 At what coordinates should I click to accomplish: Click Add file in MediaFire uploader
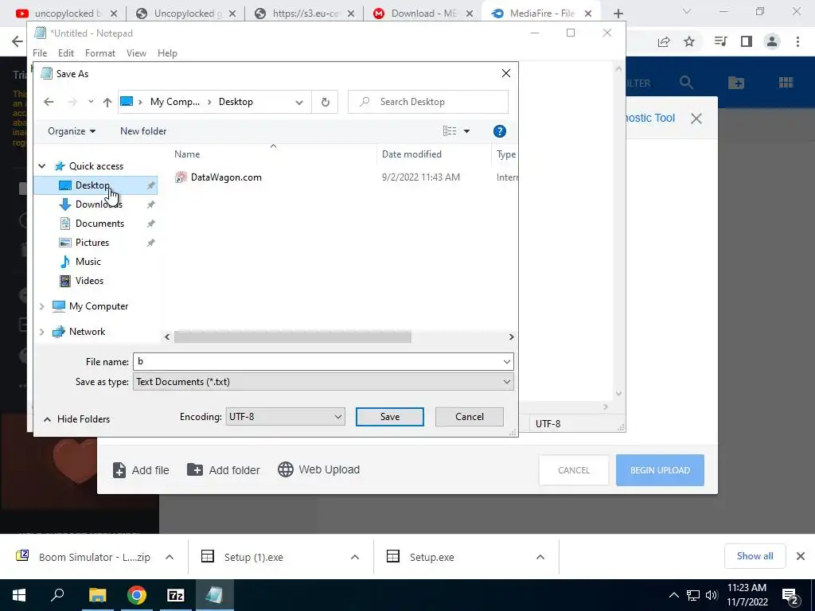(141, 470)
